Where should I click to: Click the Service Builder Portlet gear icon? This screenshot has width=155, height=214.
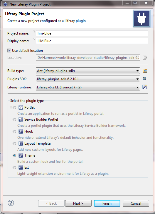pos(21,119)
